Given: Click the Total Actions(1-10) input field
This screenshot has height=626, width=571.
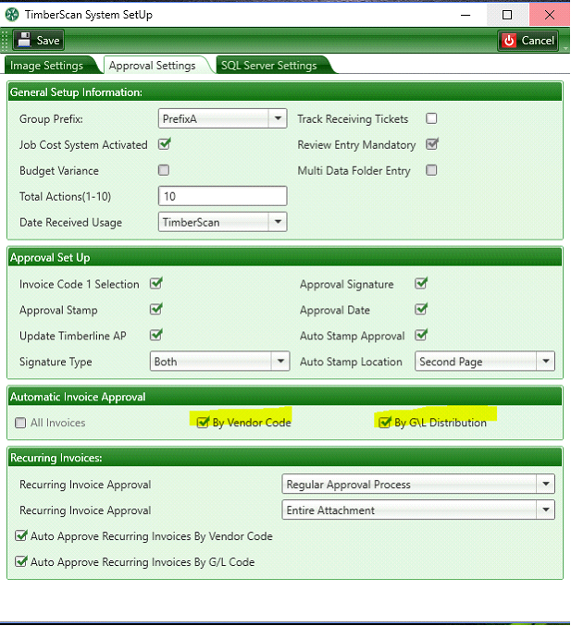Looking at the screenshot, I should 222,196.
